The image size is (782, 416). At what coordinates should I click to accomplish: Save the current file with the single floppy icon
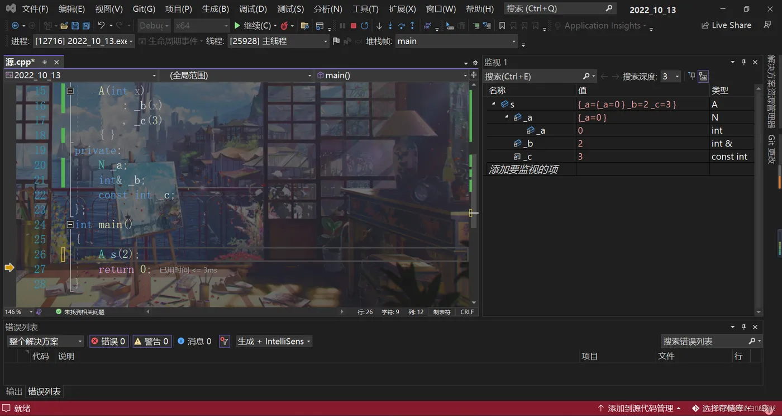pyautogui.click(x=75, y=26)
